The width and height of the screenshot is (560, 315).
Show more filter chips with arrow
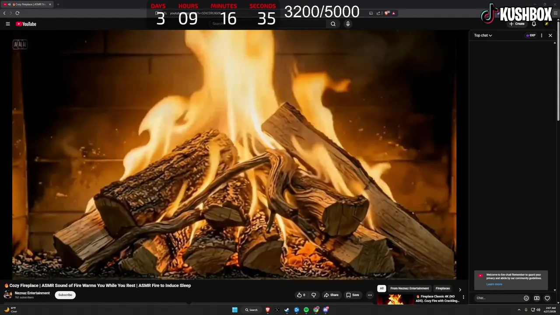pos(460,290)
